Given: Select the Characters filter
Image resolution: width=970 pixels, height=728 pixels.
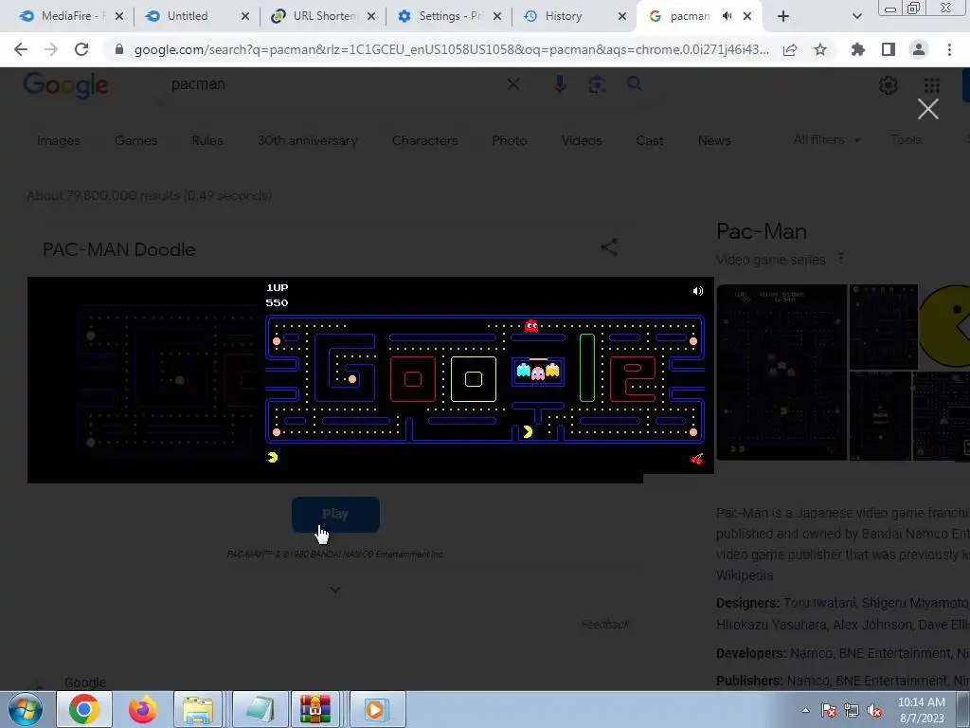Looking at the screenshot, I should tap(425, 140).
